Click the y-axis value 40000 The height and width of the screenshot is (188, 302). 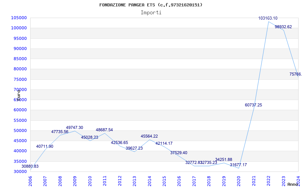(20, 151)
